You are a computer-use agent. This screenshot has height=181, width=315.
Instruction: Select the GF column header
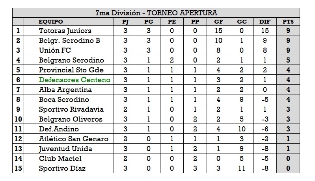click(218, 22)
